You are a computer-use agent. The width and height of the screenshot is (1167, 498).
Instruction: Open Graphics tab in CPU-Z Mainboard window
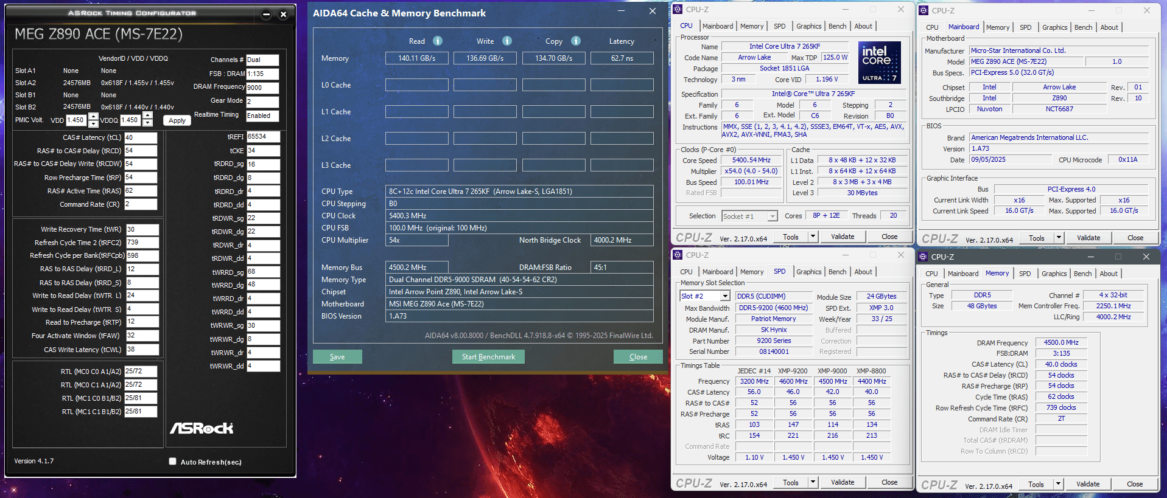tap(1054, 27)
